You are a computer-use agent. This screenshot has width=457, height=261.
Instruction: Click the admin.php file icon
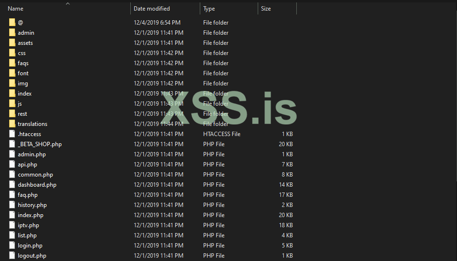pyautogui.click(x=12, y=154)
